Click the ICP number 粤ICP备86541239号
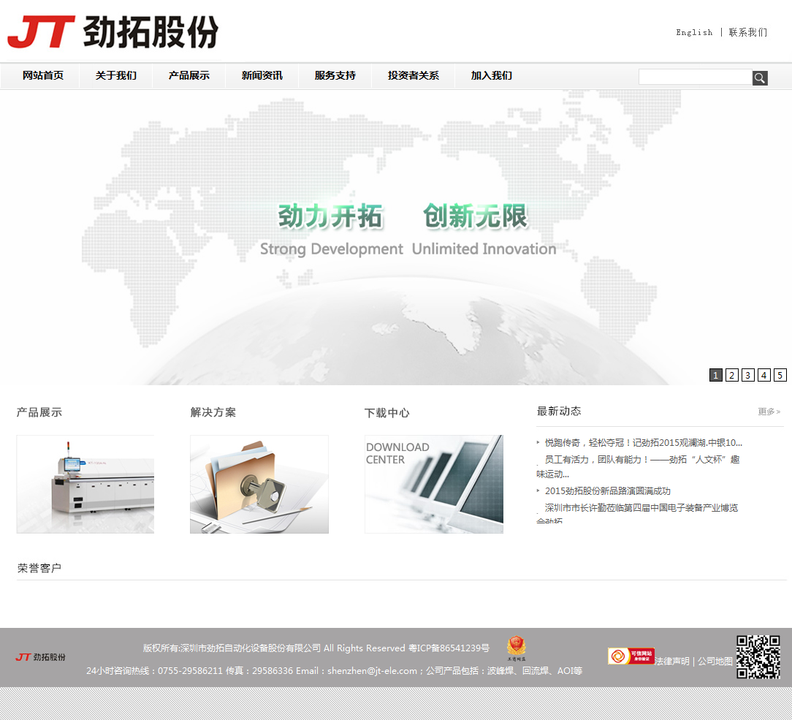The width and height of the screenshot is (792, 720). (449, 648)
